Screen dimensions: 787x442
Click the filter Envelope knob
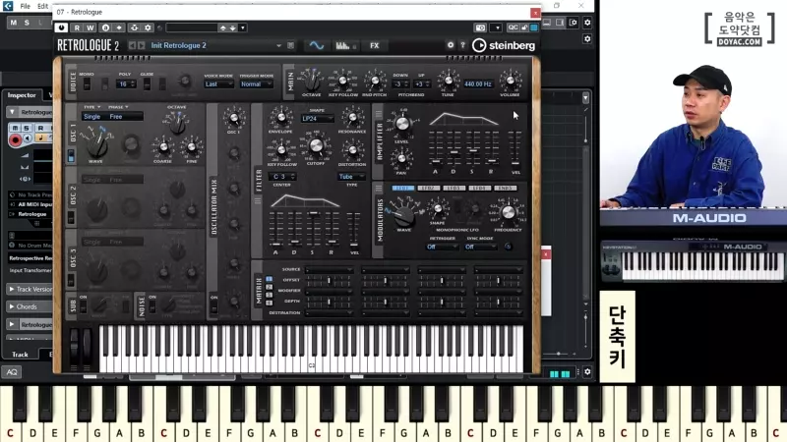[x=280, y=117]
